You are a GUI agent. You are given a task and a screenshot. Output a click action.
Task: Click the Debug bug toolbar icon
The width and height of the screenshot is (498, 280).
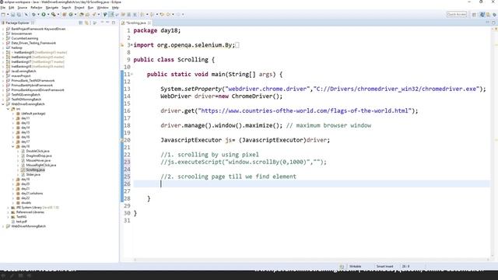pyautogui.click(x=33, y=14)
